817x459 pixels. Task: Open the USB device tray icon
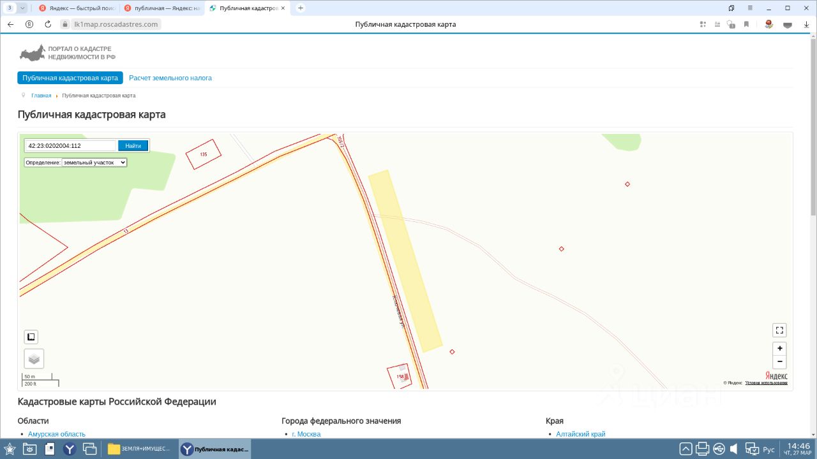(719, 449)
